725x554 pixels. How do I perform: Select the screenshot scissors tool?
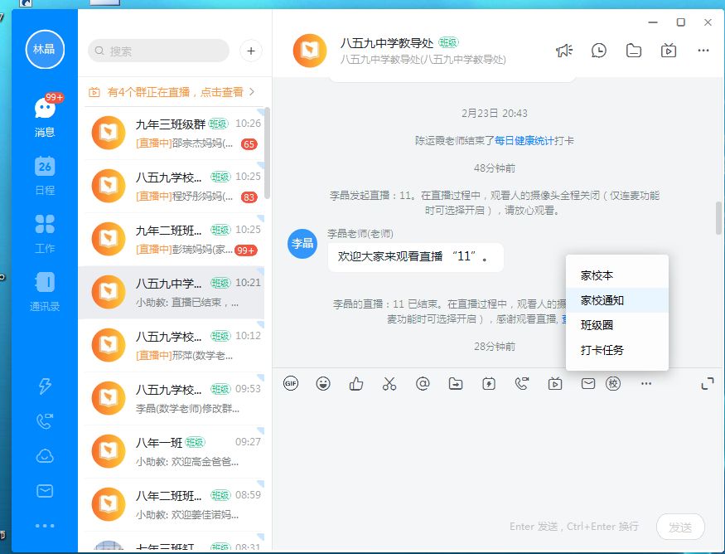389,383
